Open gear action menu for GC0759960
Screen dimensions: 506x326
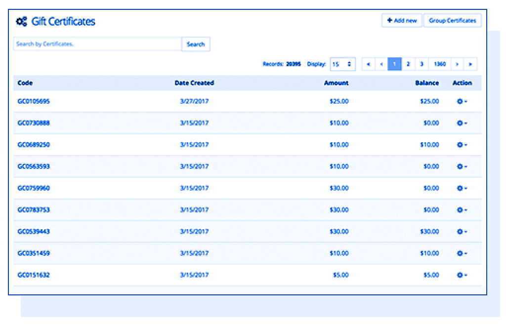[x=462, y=188]
